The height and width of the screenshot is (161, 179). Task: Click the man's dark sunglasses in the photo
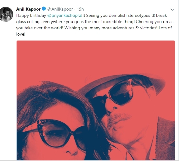pyautogui.click(x=119, y=92)
